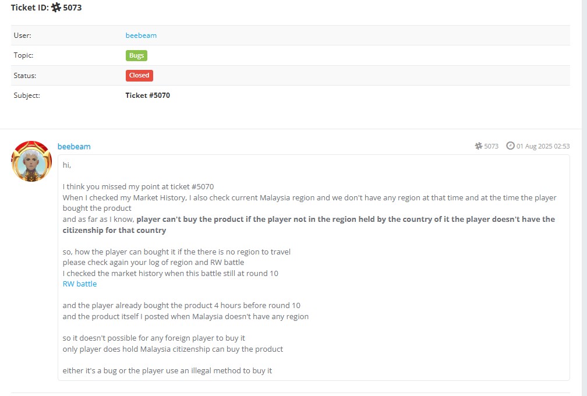This screenshot has width=587, height=396.
Task: Open the beebeam profile link in User row
Action: coord(141,36)
